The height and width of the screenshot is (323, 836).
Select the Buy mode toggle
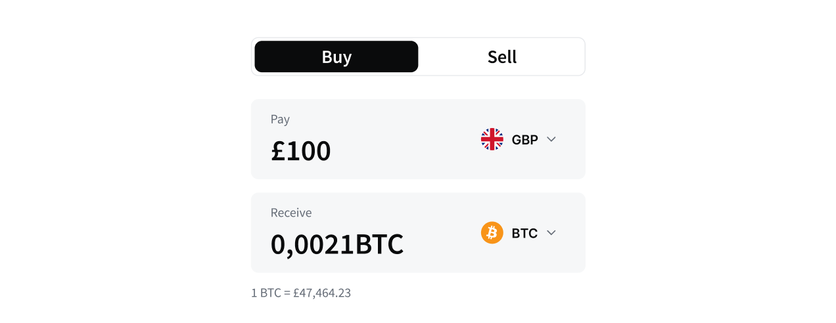coord(337,56)
